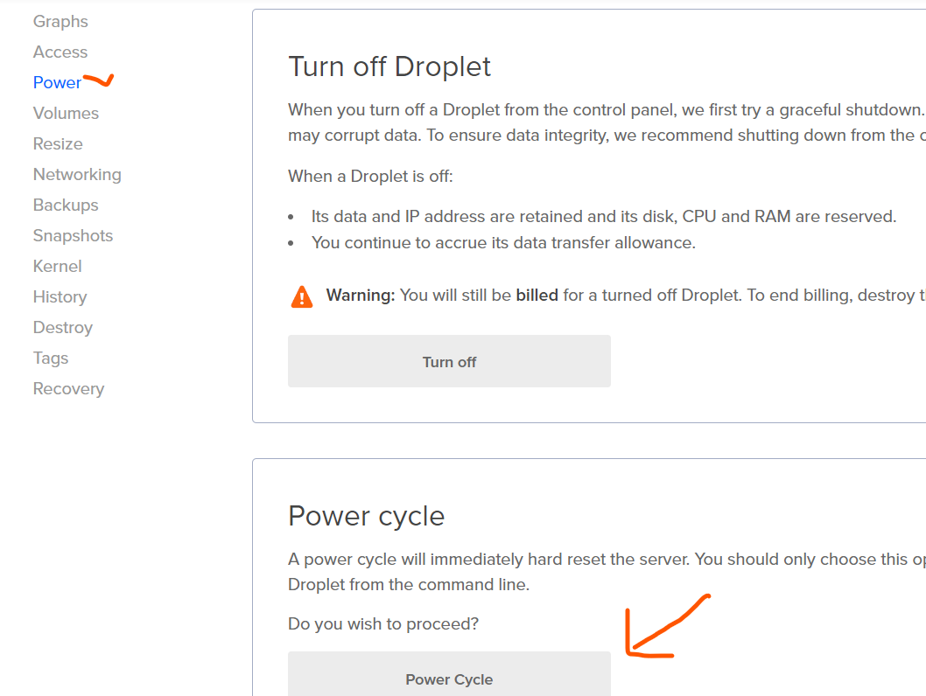
Task: Click the "Power cycle" section heading
Action: tap(366, 516)
